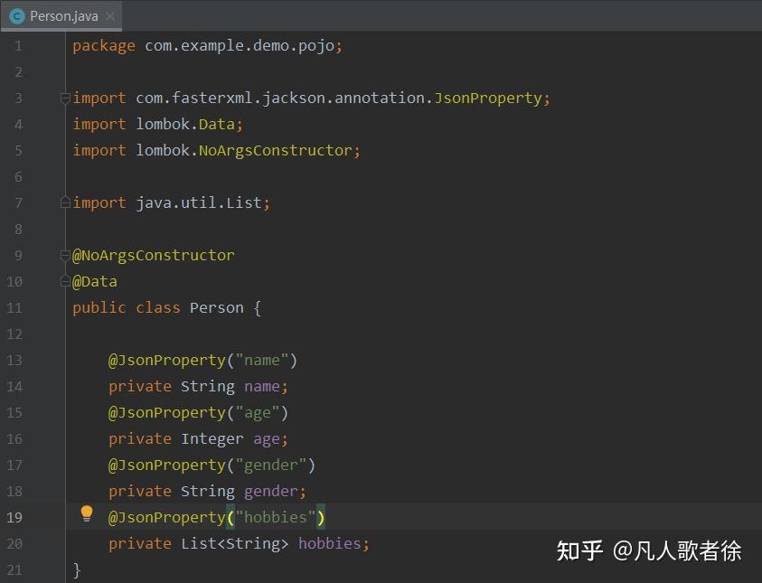Collapse the @NoArgsConstructor annotation region
This screenshot has height=583, width=762.
[x=64, y=255]
